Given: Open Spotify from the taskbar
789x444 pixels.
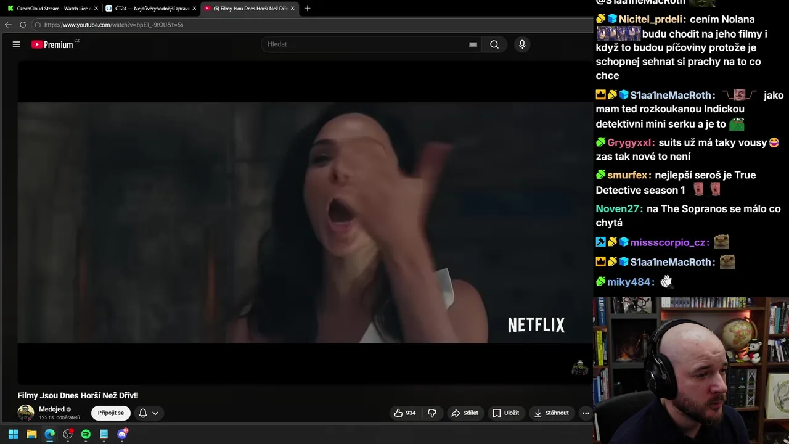Looking at the screenshot, I should click(86, 434).
